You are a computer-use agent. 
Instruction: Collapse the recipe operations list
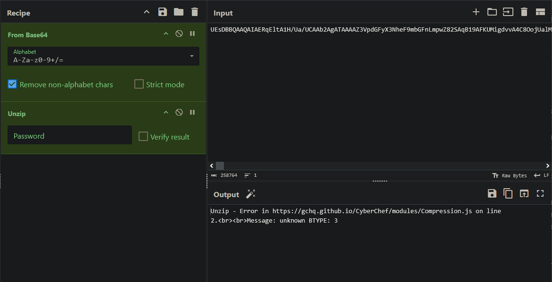(147, 12)
